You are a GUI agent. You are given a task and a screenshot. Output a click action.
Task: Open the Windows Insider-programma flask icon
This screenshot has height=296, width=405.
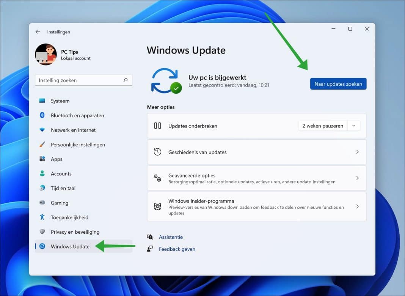pos(157,206)
